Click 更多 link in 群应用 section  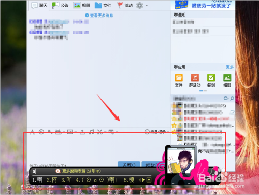point(229,67)
